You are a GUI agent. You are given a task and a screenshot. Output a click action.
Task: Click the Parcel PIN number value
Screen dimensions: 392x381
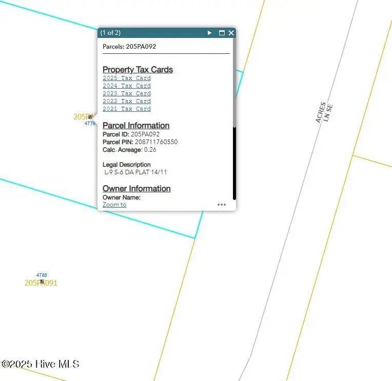pyautogui.click(x=156, y=142)
